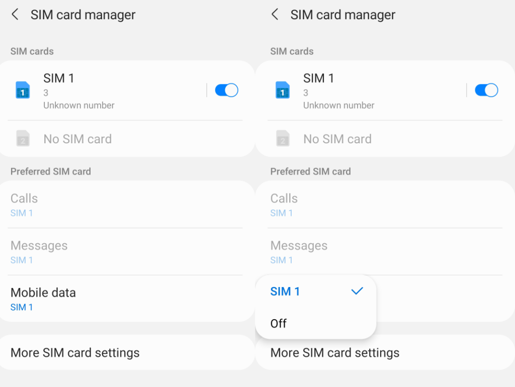Tap Preferred SIM card heading on left screen
The height and width of the screenshot is (387, 515).
tap(51, 171)
